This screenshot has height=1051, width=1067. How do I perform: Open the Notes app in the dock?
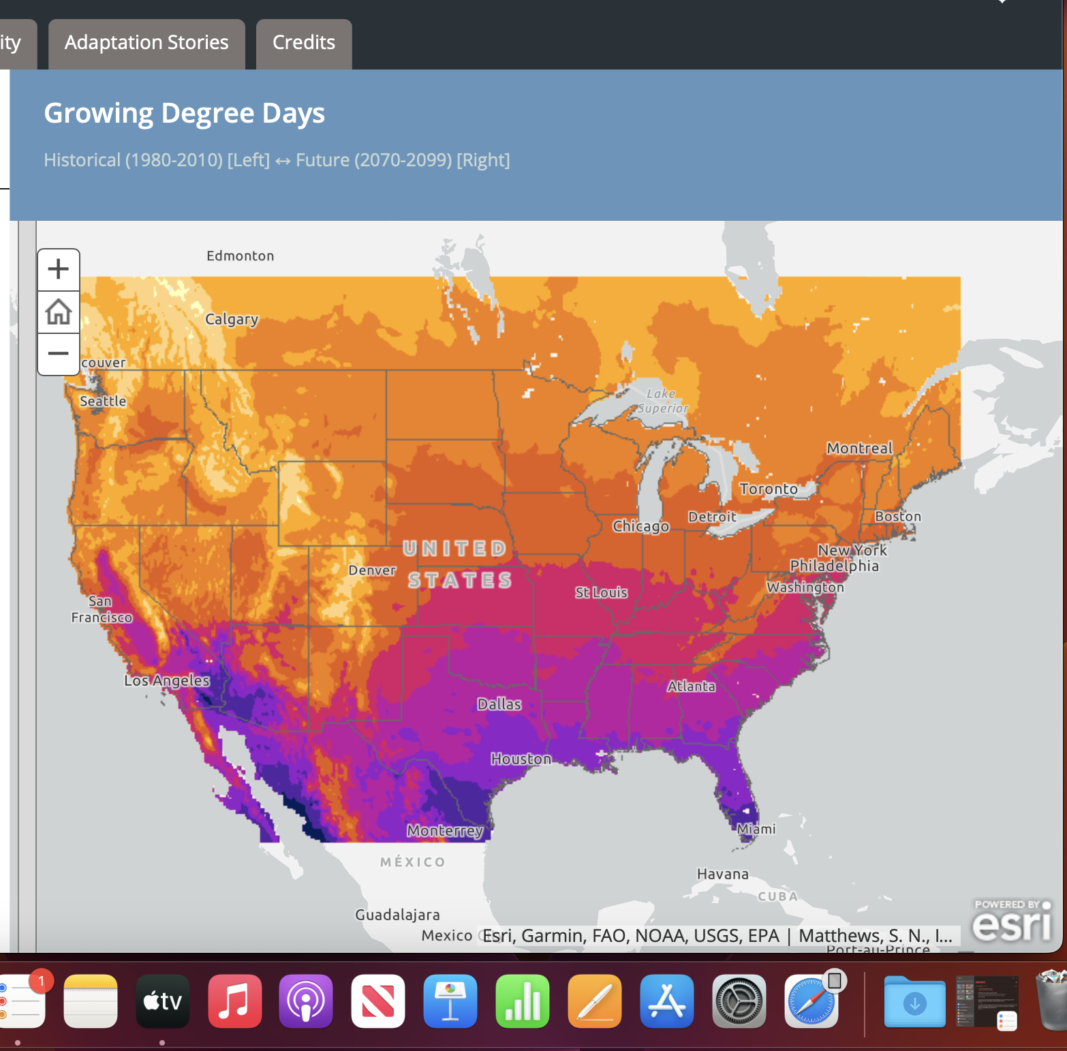tap(91, 1001)
